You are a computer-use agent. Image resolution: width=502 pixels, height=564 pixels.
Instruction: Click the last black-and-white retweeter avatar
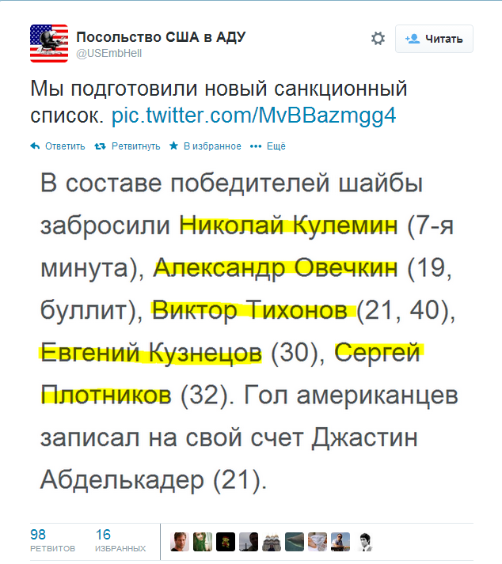(363, 541)
